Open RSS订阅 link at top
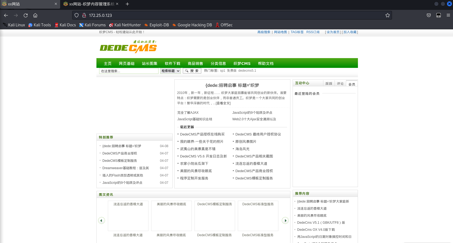Viewport: 453px width, 243px height. point(313,32)
